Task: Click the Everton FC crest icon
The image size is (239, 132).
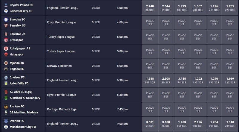Action: (6, 121)
